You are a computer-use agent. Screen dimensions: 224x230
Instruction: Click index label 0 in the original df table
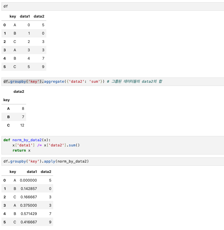tap(5, 25)
